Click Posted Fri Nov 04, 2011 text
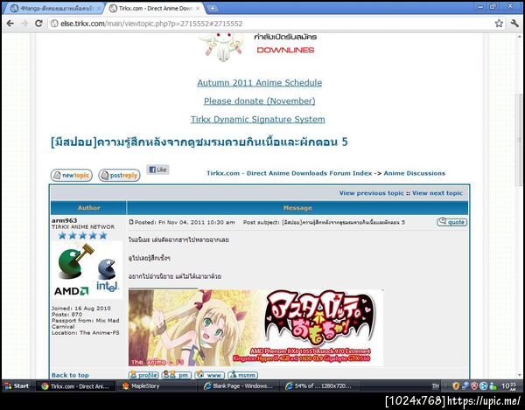The image size is (525, 410). (x=185, y=222)
